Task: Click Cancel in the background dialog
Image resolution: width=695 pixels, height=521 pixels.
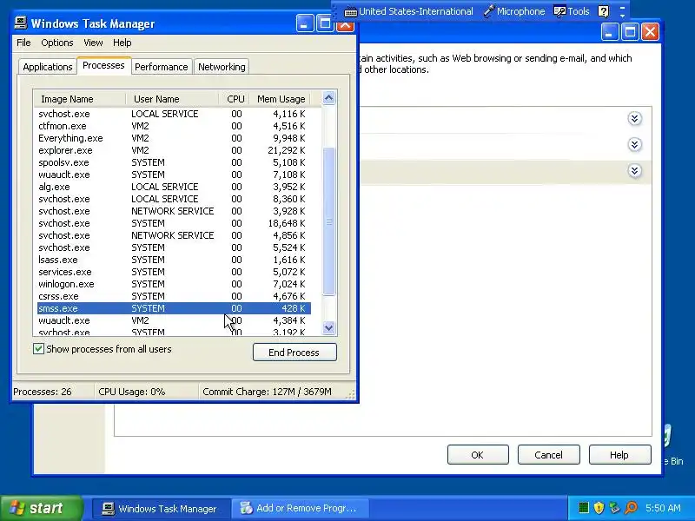Action: pyautogui.click(x=549, y=455)
